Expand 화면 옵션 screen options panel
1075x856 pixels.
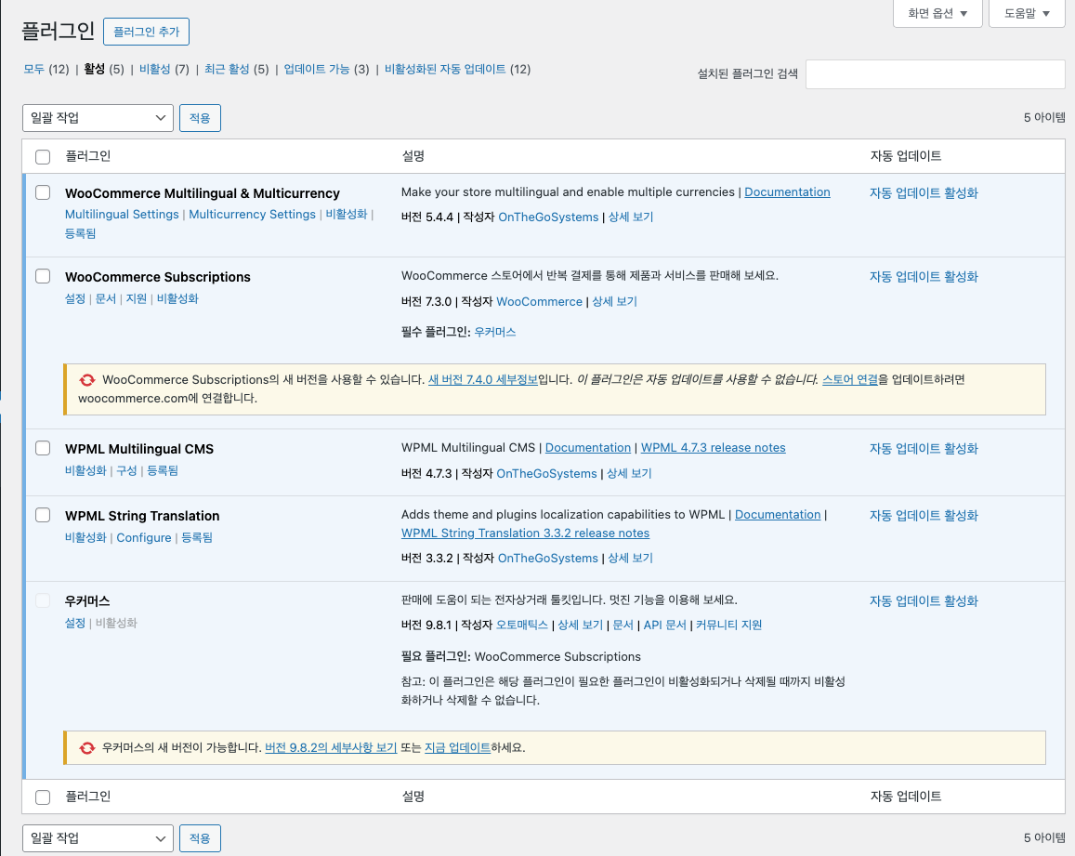pyautogui.click(x=937, y=14)
